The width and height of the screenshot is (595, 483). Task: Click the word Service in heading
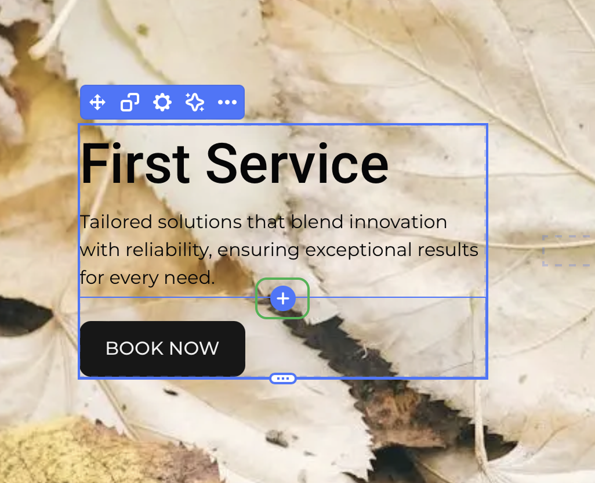(x=297, y=163)
